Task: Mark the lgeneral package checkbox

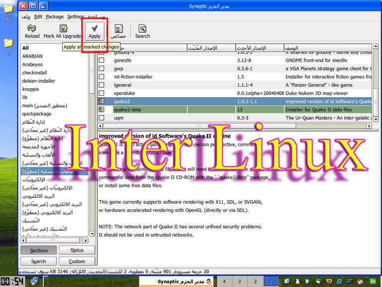Action: [x=101, y=85]
